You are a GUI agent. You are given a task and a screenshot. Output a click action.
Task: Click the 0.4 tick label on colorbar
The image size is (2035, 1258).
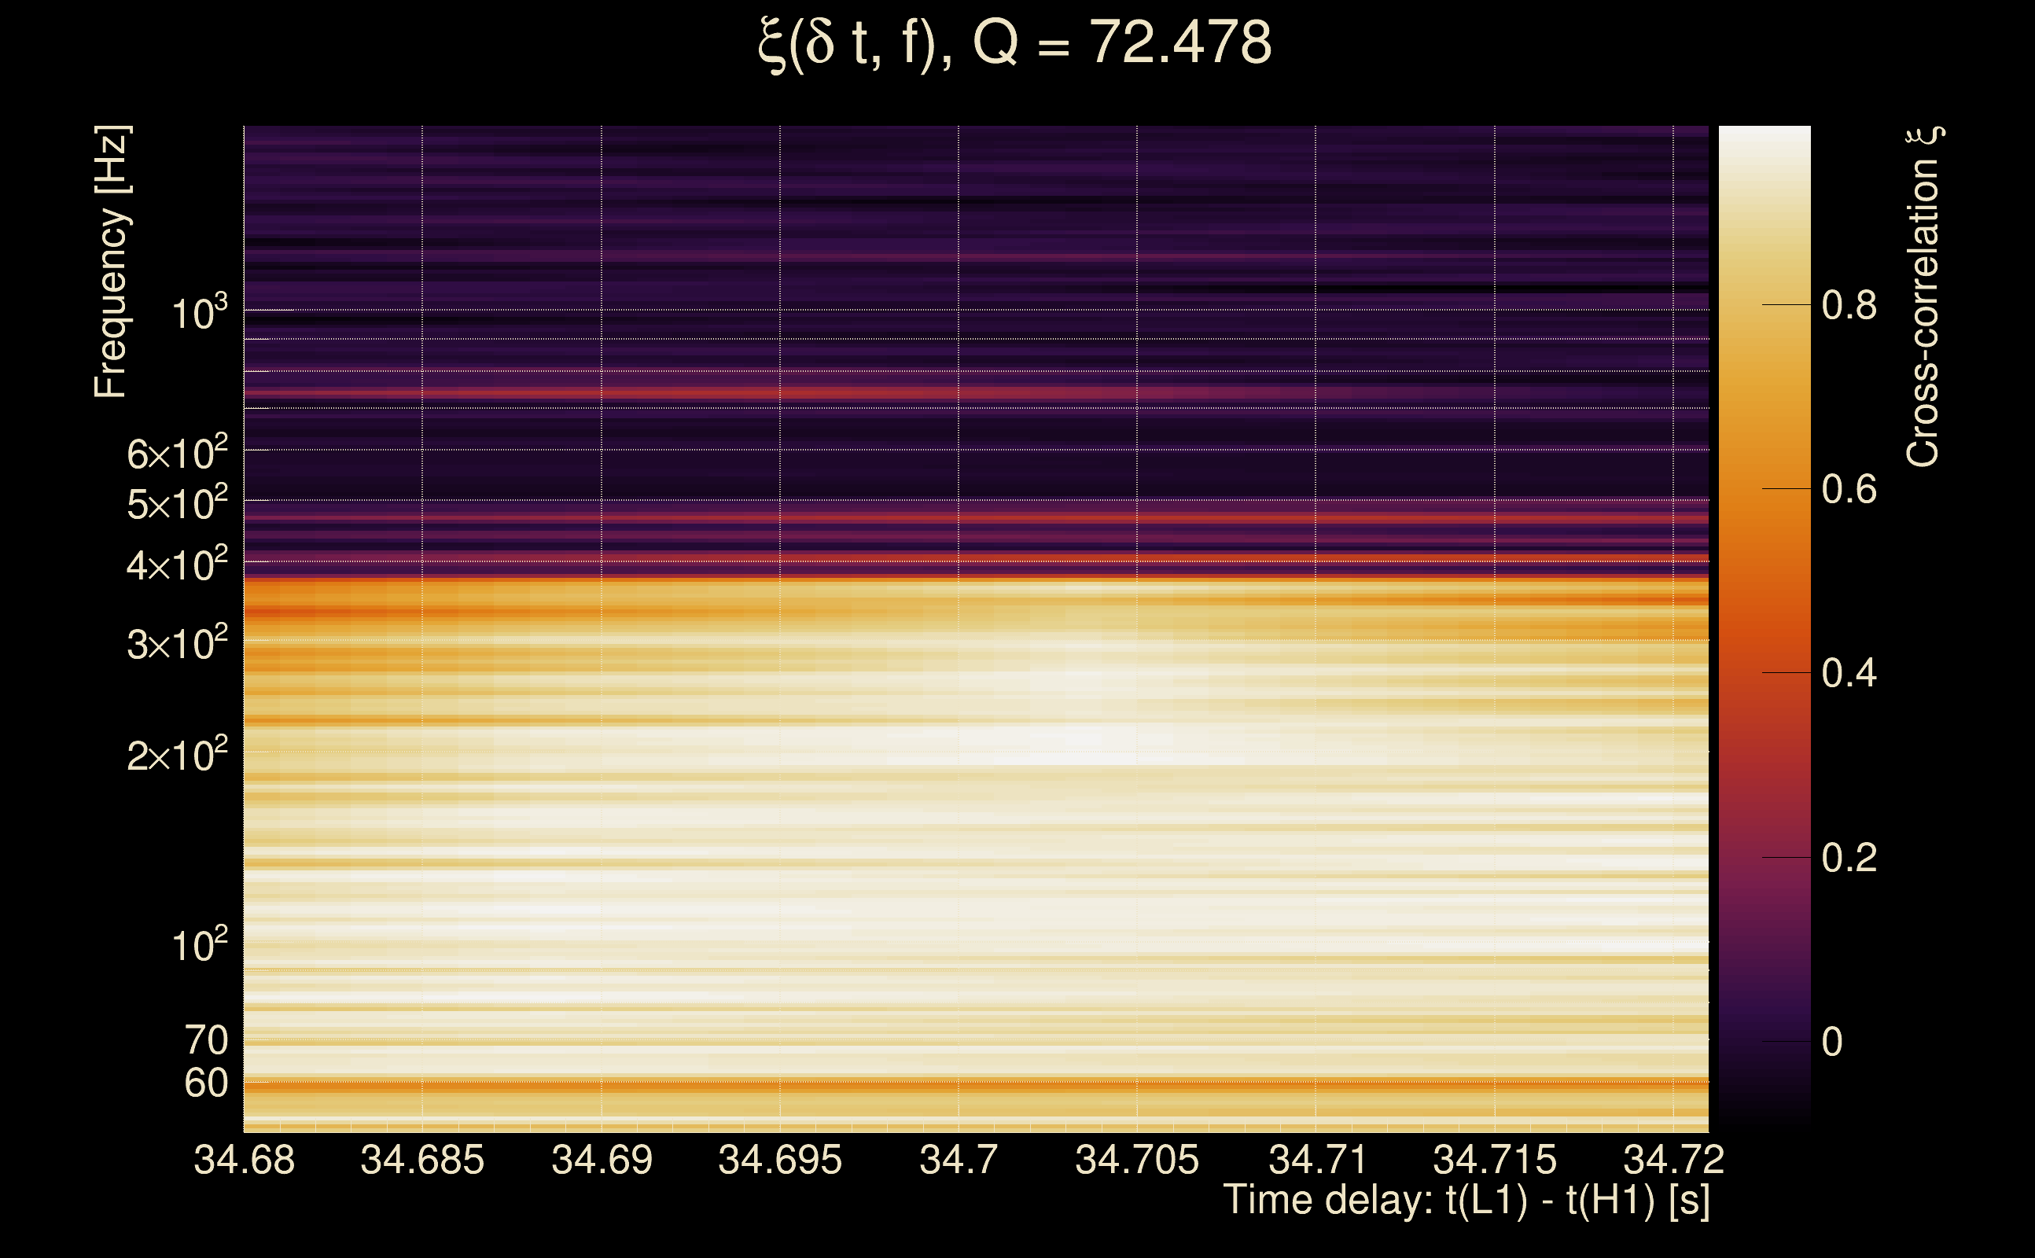[1849, 673]
